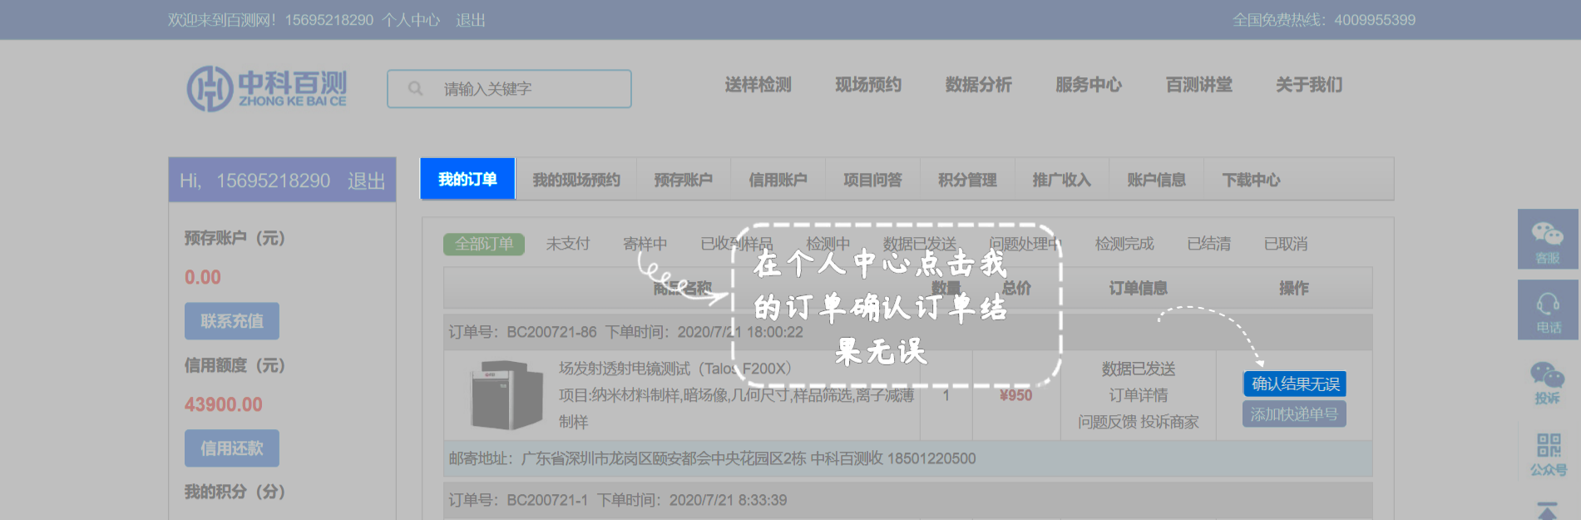Select 送样检测 in the navigation menu
Image resolution: width=1581 pixels, height=520 pixels.
(758, 85)
